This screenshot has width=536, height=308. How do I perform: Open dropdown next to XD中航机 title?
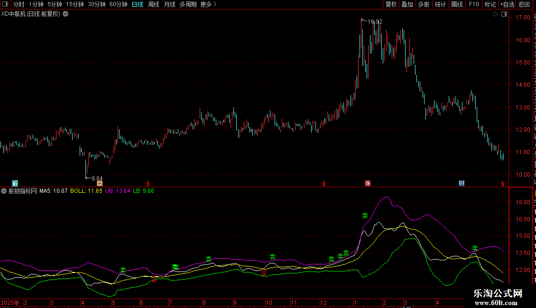click(65, 14)
